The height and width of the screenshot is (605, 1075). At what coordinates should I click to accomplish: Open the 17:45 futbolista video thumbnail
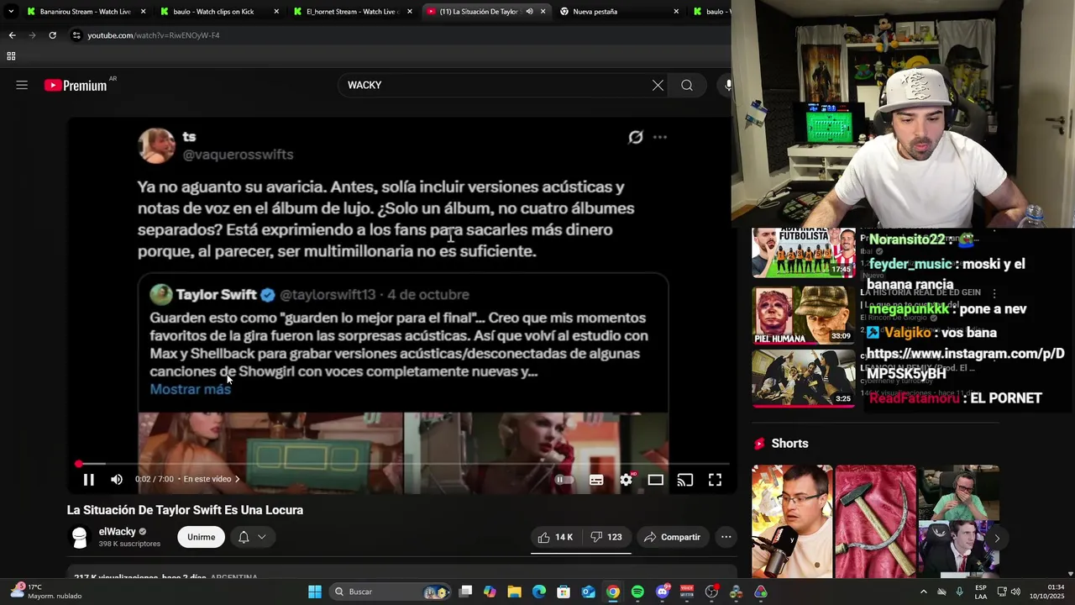803,252
